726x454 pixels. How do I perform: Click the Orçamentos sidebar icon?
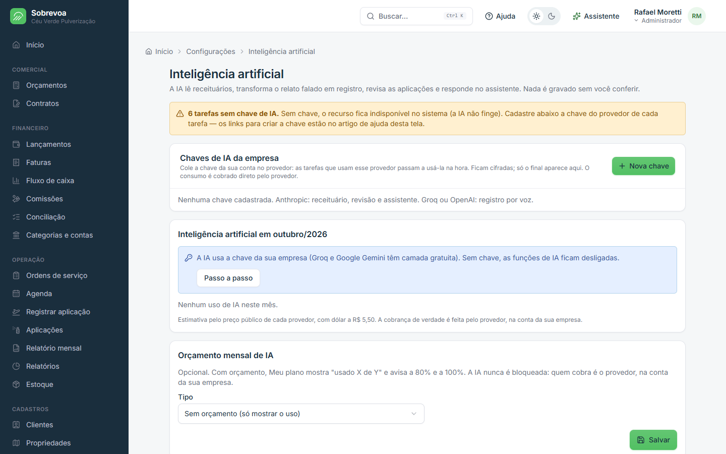[16, 85]
